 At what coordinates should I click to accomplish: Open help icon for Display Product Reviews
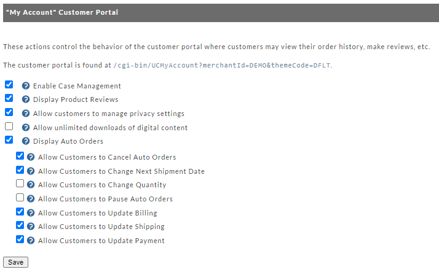point(26,99)
